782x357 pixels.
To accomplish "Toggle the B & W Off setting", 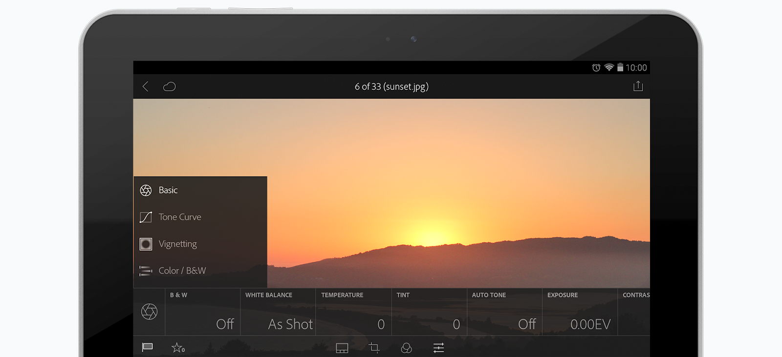I will [x=203, y=312].
